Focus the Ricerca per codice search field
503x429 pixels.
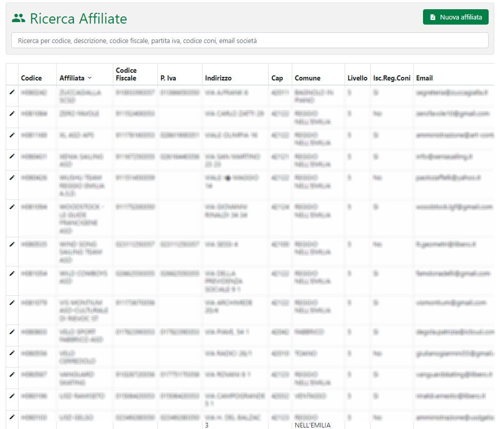[250, 40]
